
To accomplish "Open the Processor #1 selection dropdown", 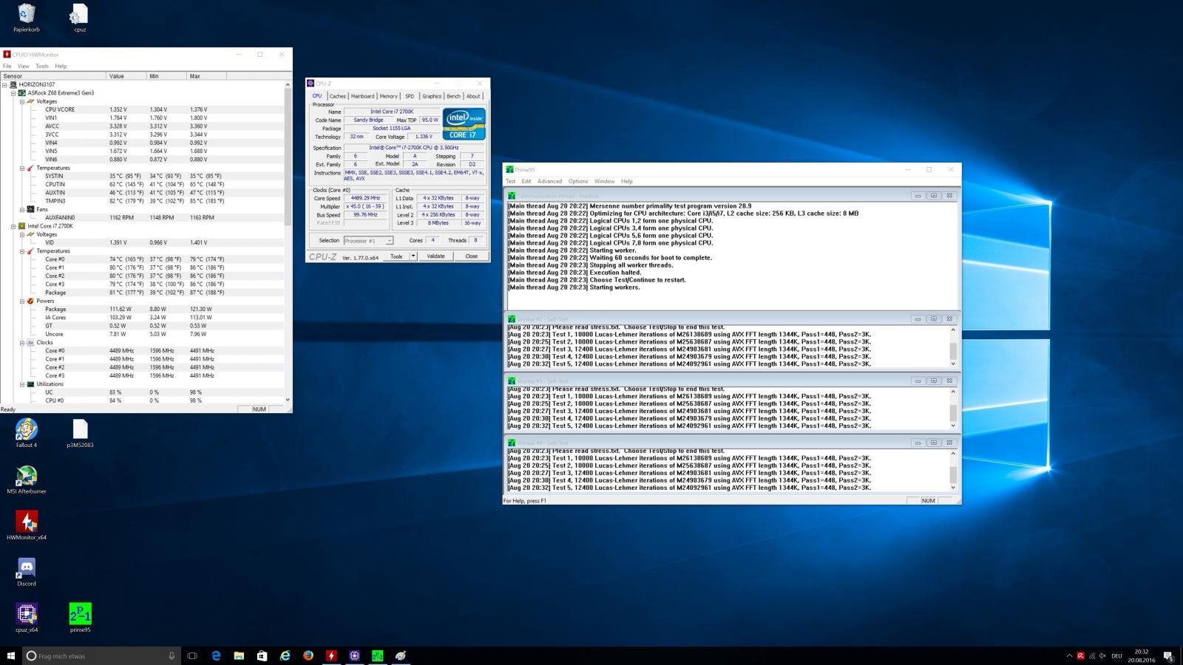I will click(368, 240).
